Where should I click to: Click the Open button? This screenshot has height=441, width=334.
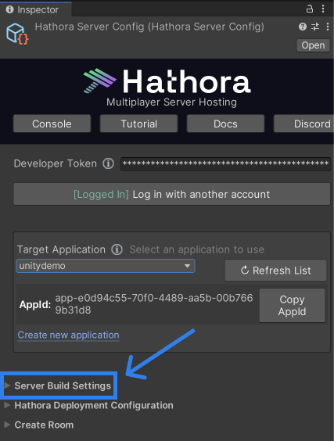[x=313, y=45]
